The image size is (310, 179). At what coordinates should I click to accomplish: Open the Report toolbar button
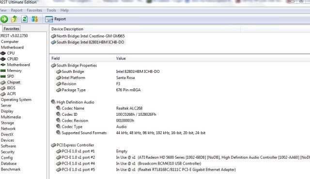click(x=55, y=19)
